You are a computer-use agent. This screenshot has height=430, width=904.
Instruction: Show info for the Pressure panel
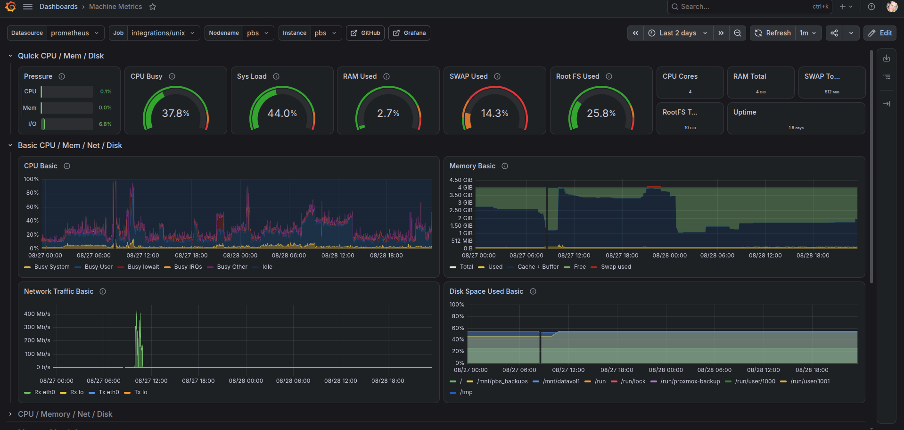(x=62, y=76)
